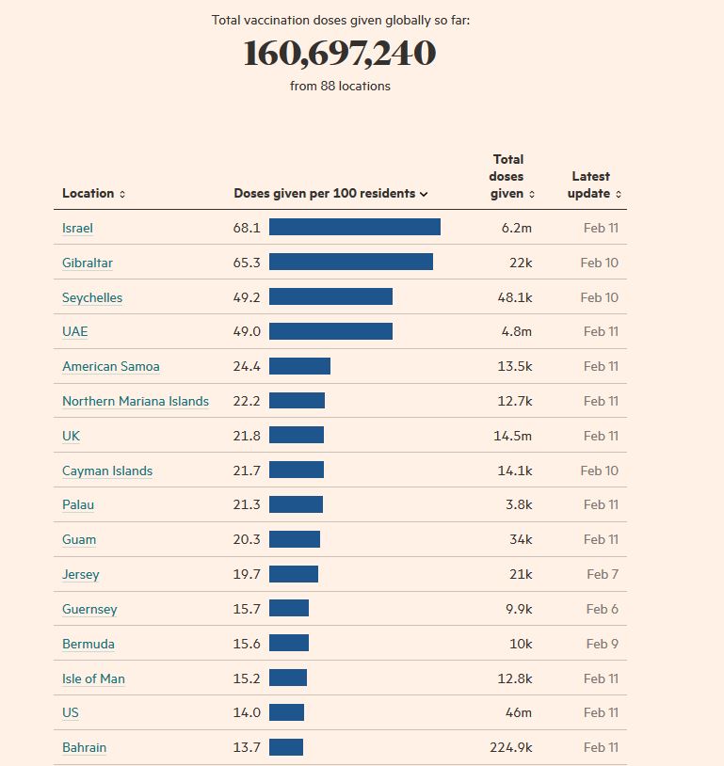Select the Bermuda link
The width and height of the screenshot is (724, 766).
click(88, 645)
